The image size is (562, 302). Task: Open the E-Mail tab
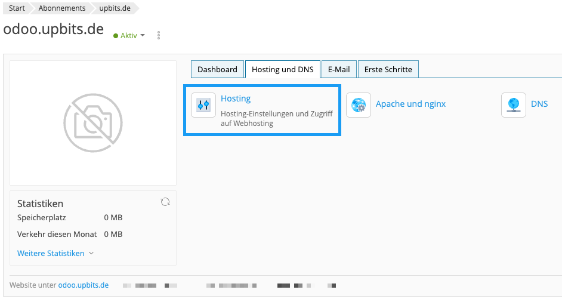click(x=339, y=69)
